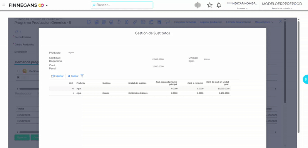Click the print icon in toolbar
Viewport: 308px width, 148px height.
click(111, 22)
